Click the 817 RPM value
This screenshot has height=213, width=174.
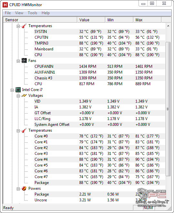coord(87,84)
